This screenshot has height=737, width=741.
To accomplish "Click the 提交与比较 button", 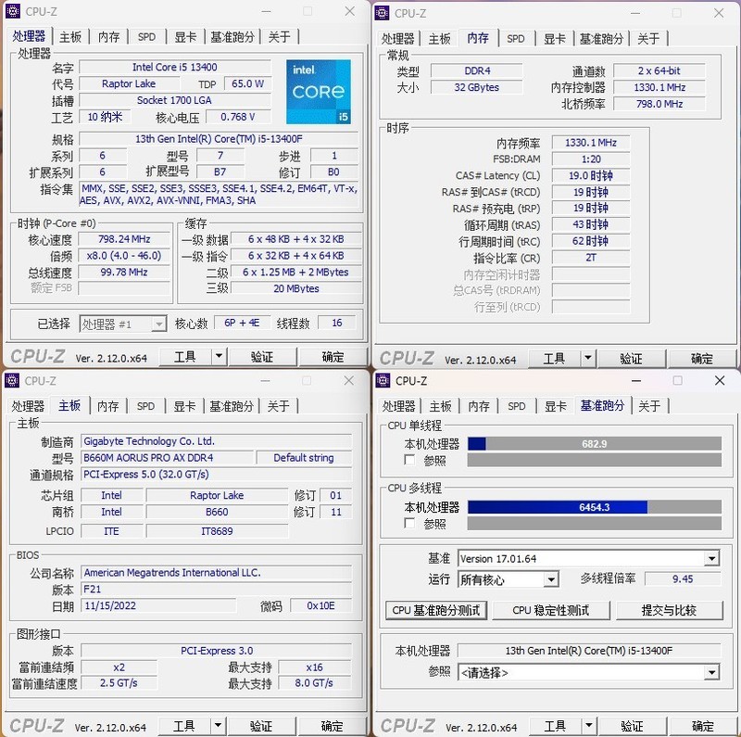I will pos(669,610).
